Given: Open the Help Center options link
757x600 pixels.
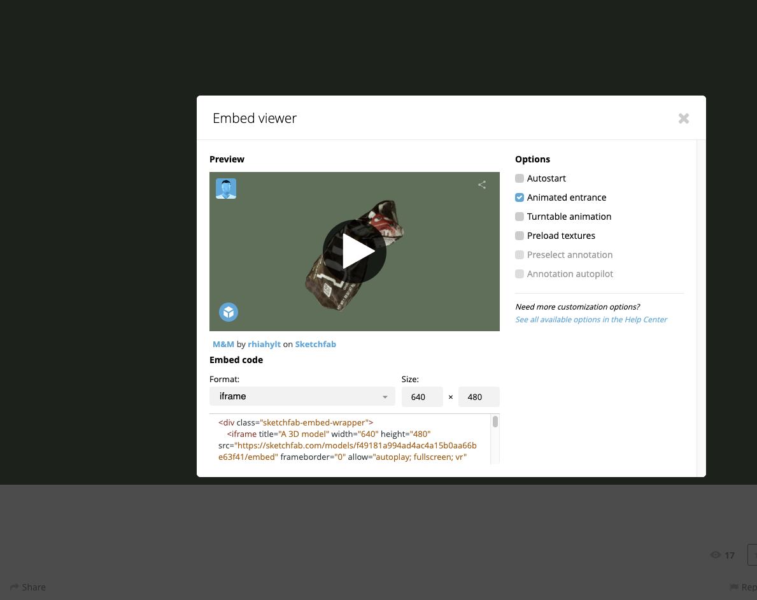Looking at the screenshot, I should coord(591,320).
